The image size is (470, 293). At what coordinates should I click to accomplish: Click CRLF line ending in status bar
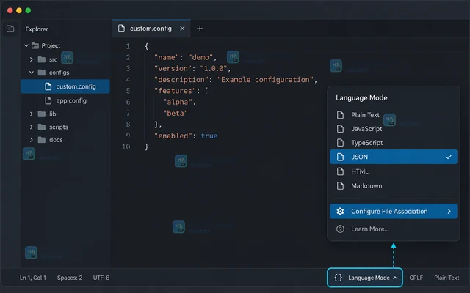tap(416, 278)
